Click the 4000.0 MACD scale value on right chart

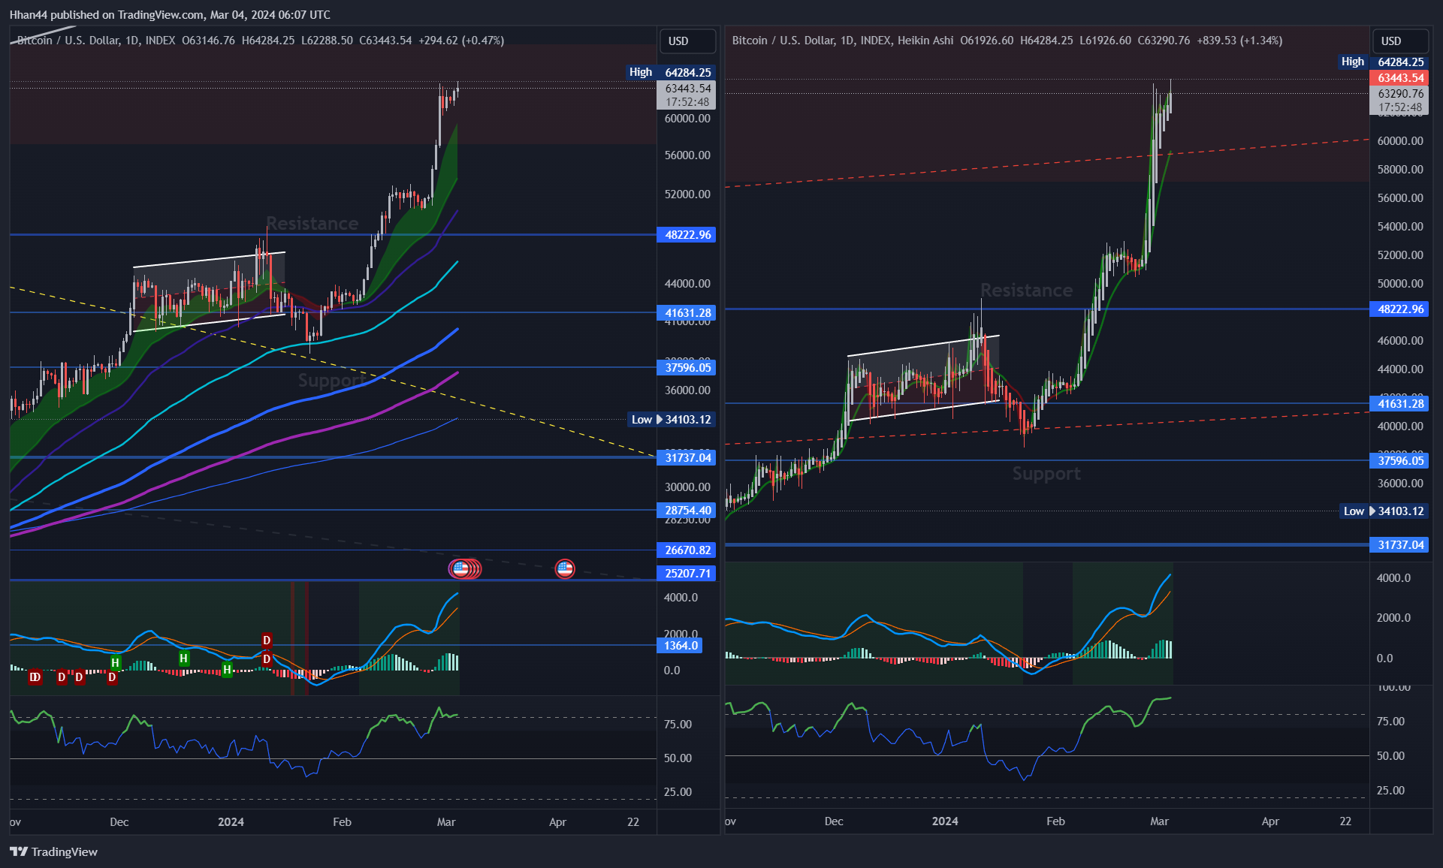point(1393,578)
